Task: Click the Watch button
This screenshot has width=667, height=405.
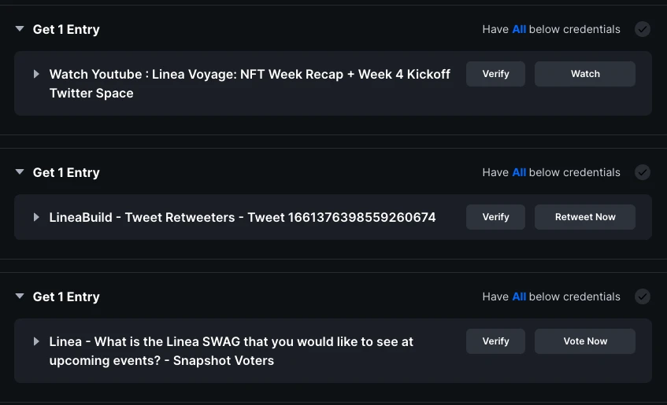Action: [585, 74]
